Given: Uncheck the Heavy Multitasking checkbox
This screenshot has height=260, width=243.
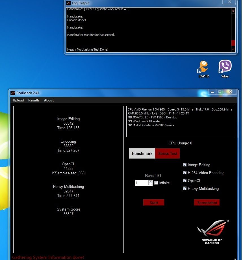Looking at the screenshot, I should pyautogui.click(x=185, y=188).
